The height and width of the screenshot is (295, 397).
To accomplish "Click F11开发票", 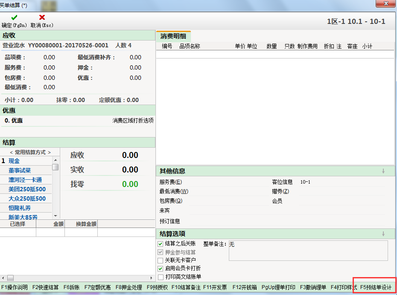I will point(215,287).
